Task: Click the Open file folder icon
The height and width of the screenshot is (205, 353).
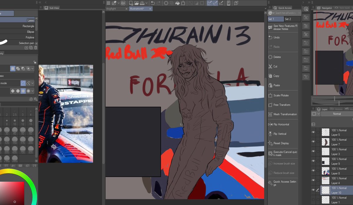Action: 136,3
